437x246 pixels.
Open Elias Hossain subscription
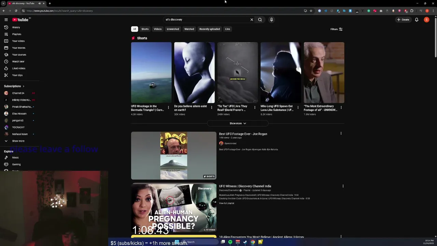click(19, 113)
